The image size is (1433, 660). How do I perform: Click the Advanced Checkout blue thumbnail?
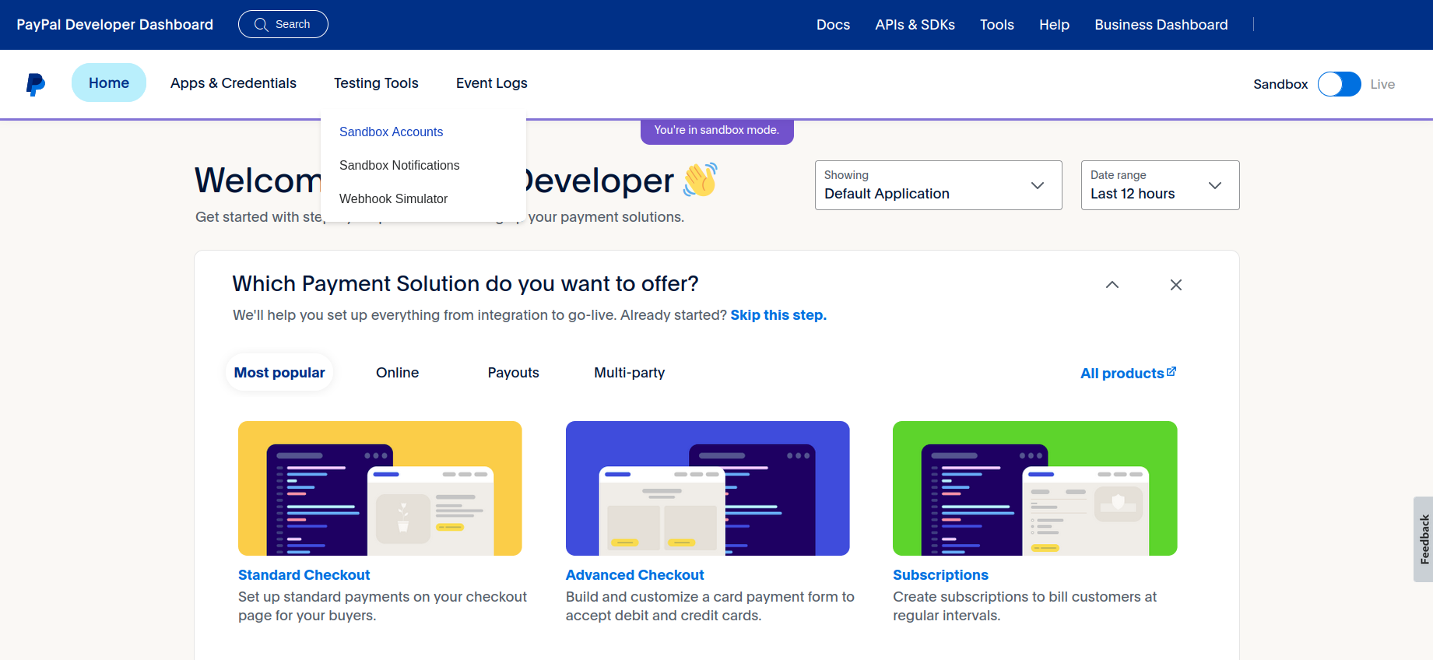point(708,488)
